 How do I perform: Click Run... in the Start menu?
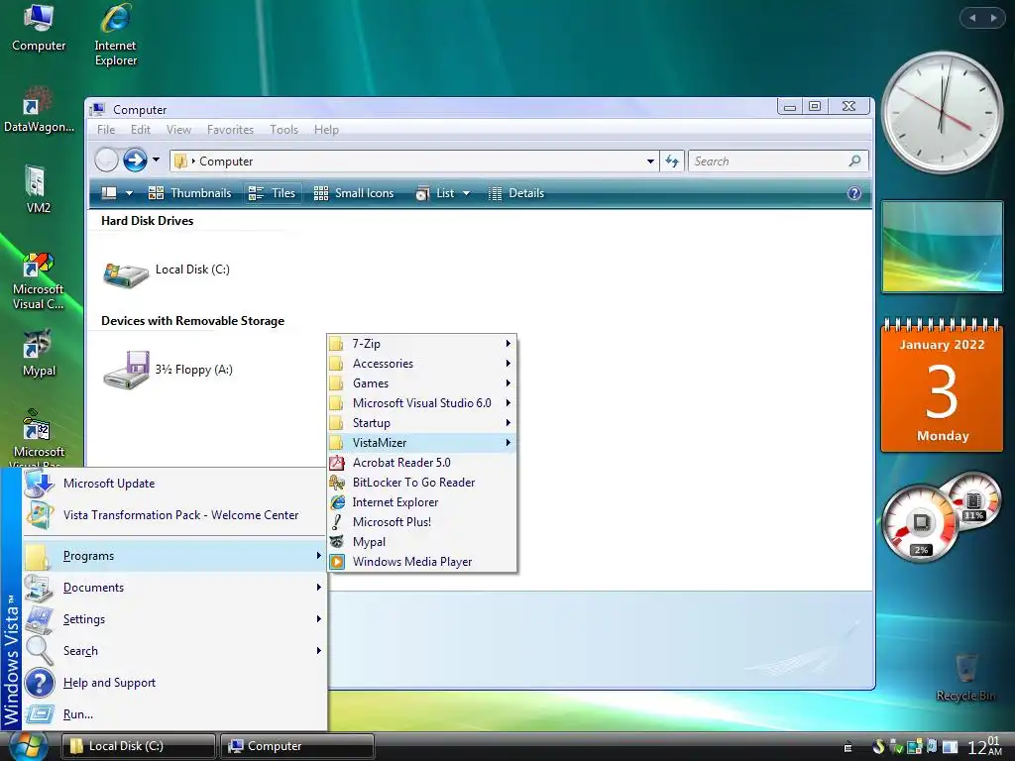[174, 714]
